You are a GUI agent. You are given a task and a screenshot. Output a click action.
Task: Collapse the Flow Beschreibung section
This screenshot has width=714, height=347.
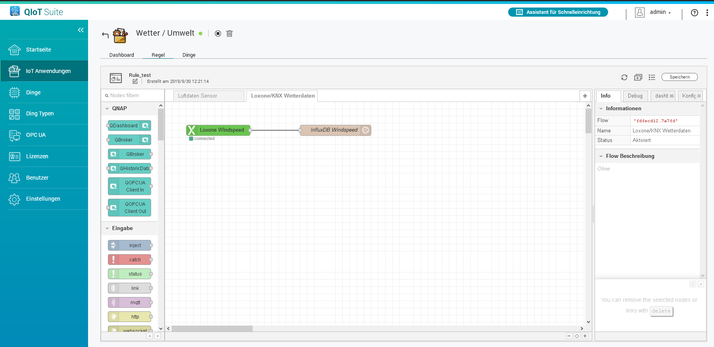click(x=647, y=156)
